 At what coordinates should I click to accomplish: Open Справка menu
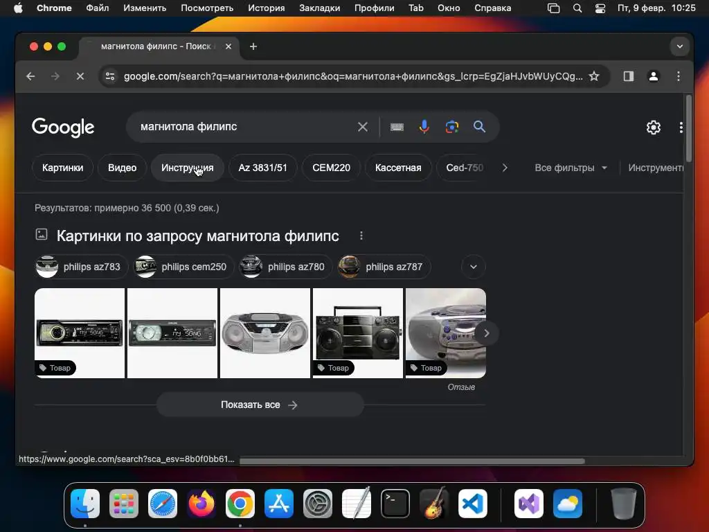492,8
